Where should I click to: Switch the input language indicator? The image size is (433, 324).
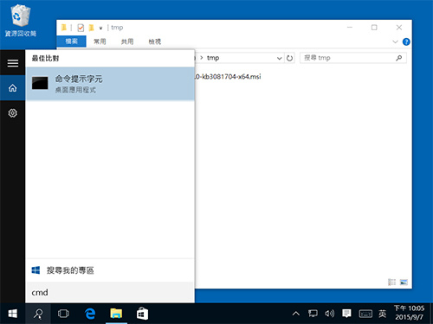click(383, 314)
